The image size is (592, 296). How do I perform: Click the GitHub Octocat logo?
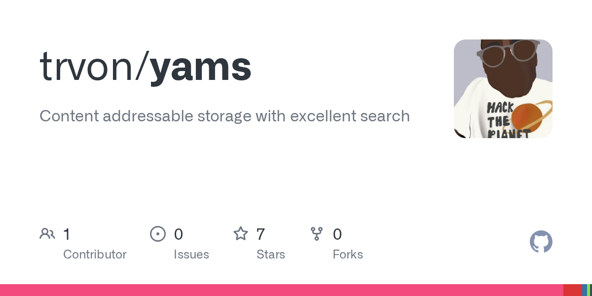click(x=541, y=242)
